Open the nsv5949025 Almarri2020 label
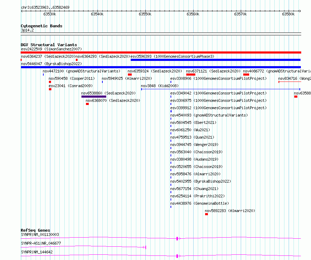Screen dimensions: 311x260 (127, 78)
